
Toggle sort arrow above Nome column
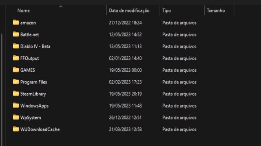point(61,6)
